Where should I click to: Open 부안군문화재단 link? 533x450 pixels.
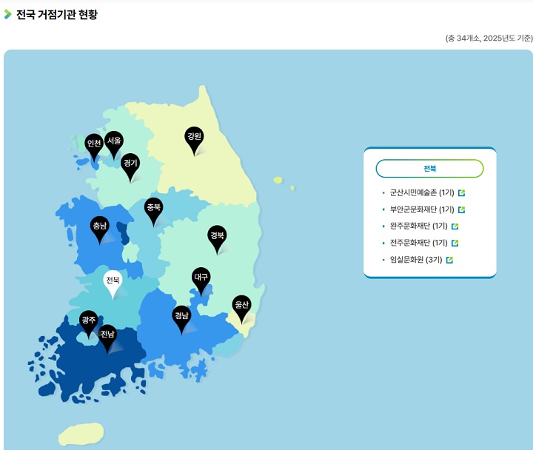point(422,209)
